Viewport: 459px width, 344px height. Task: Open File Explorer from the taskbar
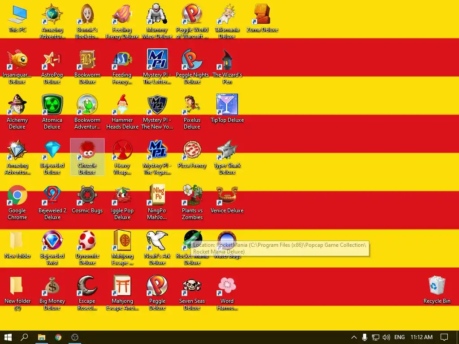click(x=42, y=337)
